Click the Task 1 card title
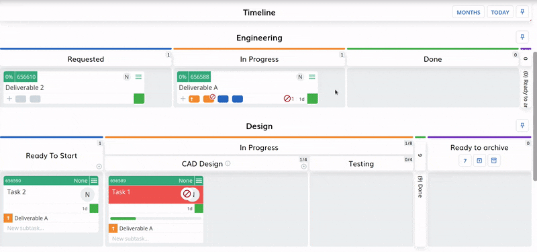The width and height of the screenshot is (537, 252). coord(121,192)
